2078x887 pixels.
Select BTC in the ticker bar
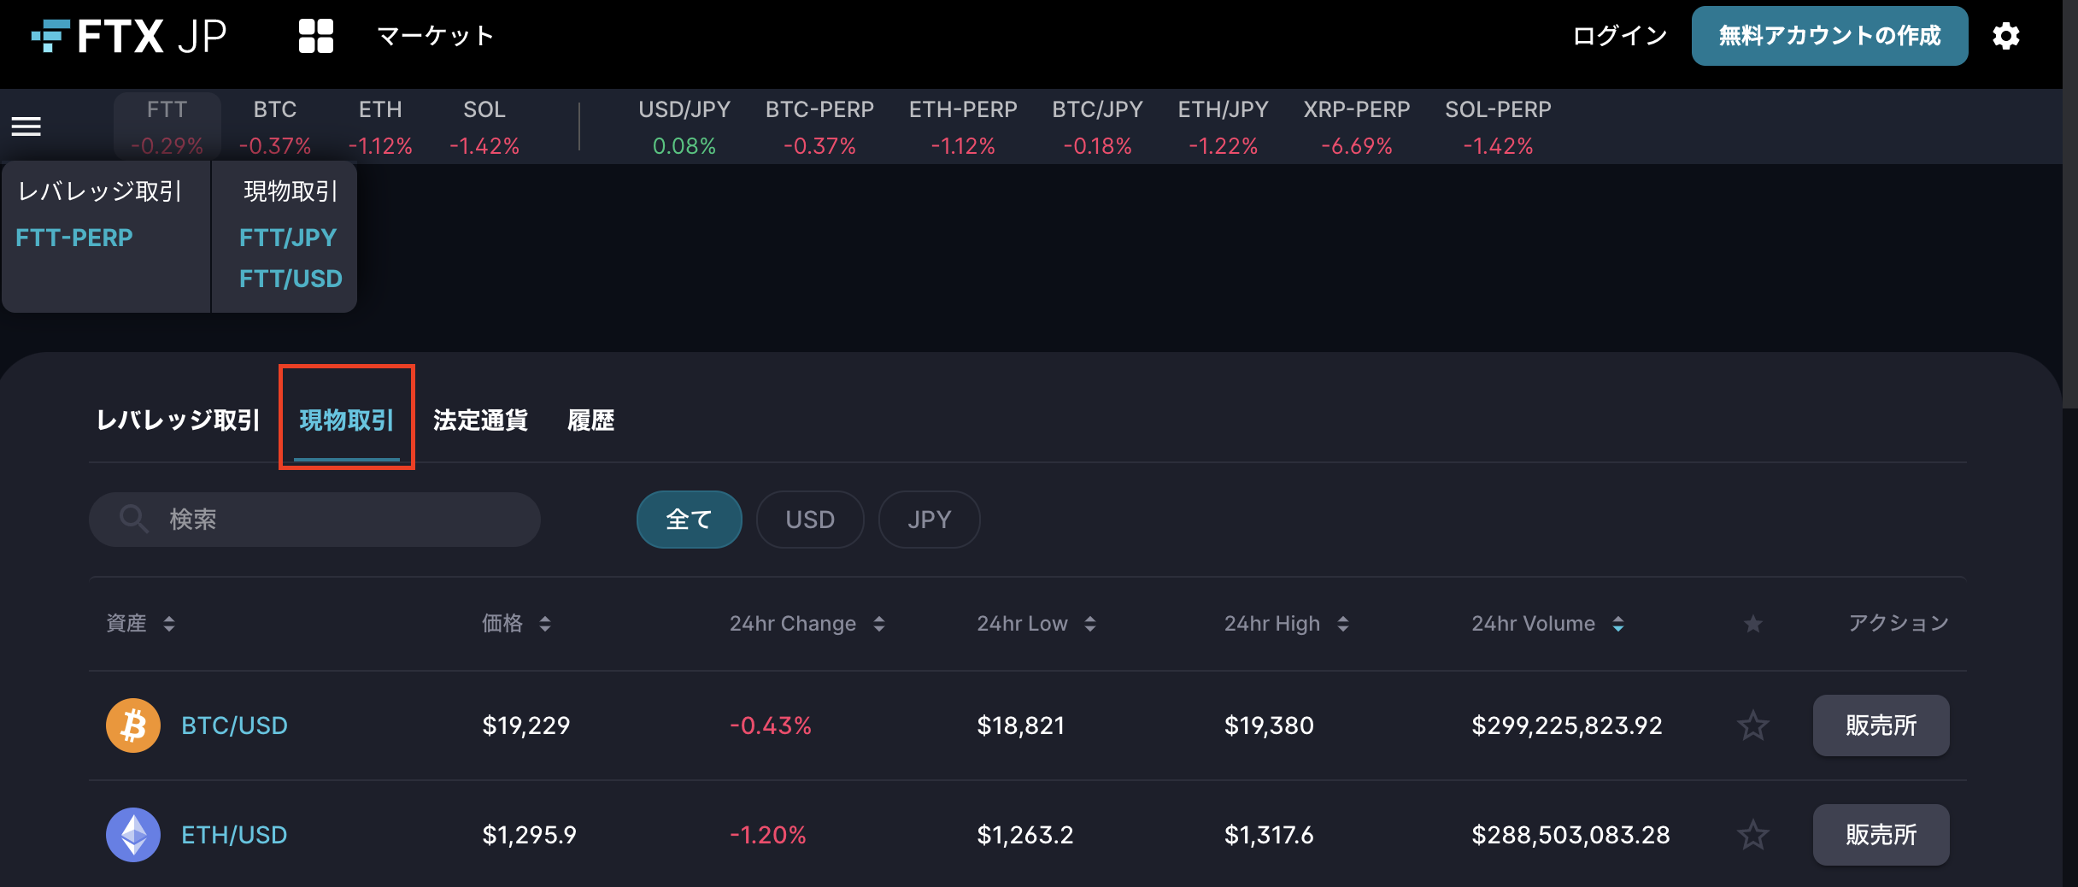click(x=275, y=127)
